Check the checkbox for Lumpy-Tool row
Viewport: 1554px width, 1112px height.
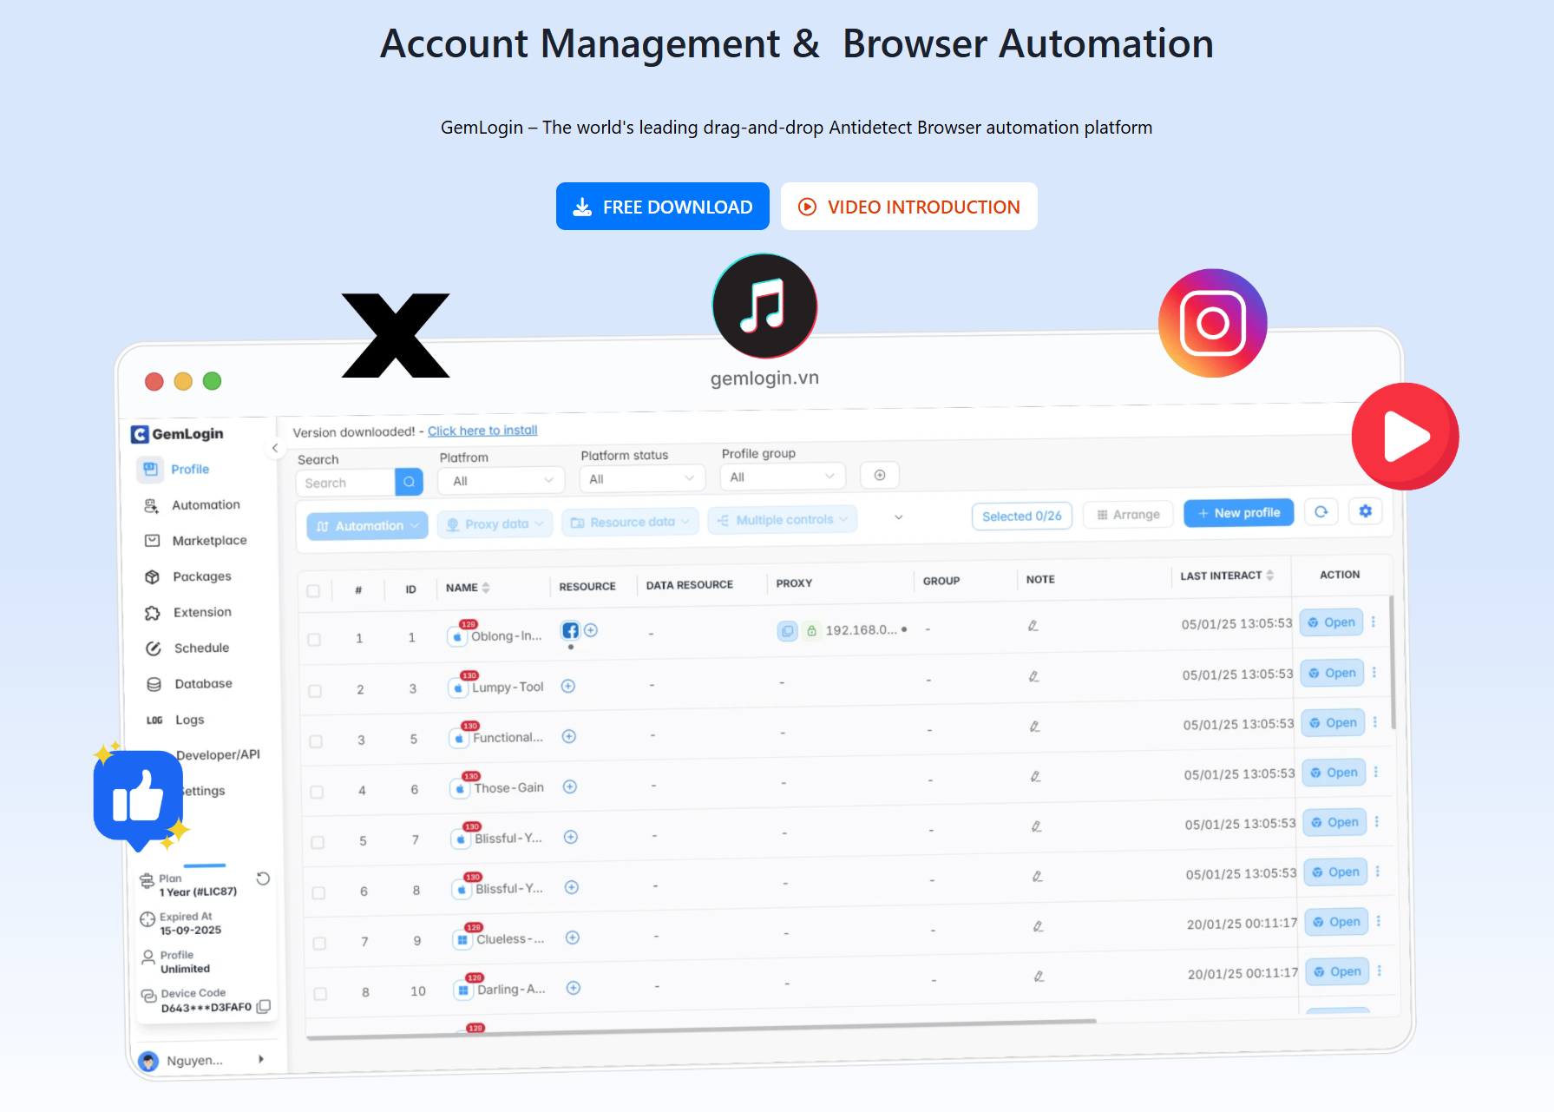315,691
